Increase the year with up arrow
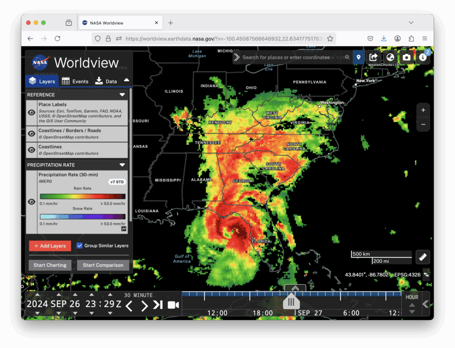455x348 pixels. click(37, 295)
